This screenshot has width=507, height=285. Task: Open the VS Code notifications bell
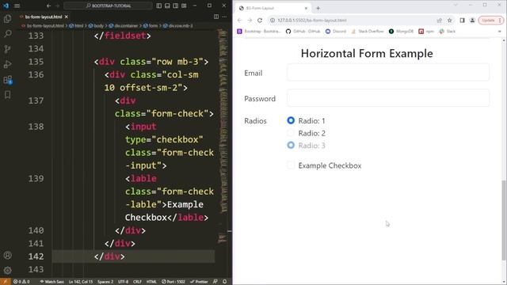click(x=224, y=282)
